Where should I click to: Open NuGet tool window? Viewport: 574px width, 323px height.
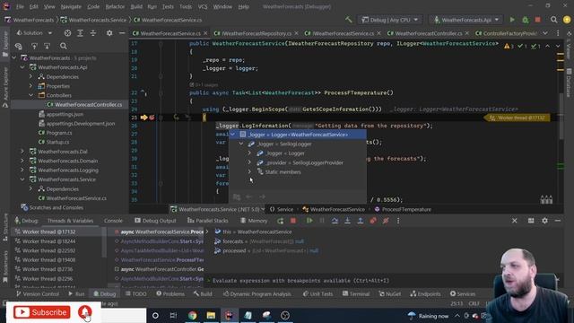click(390, 294)
